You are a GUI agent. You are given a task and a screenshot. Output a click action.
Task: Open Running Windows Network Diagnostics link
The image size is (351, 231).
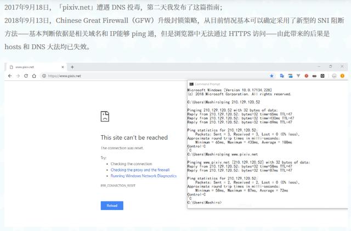[x=144, y=176]
